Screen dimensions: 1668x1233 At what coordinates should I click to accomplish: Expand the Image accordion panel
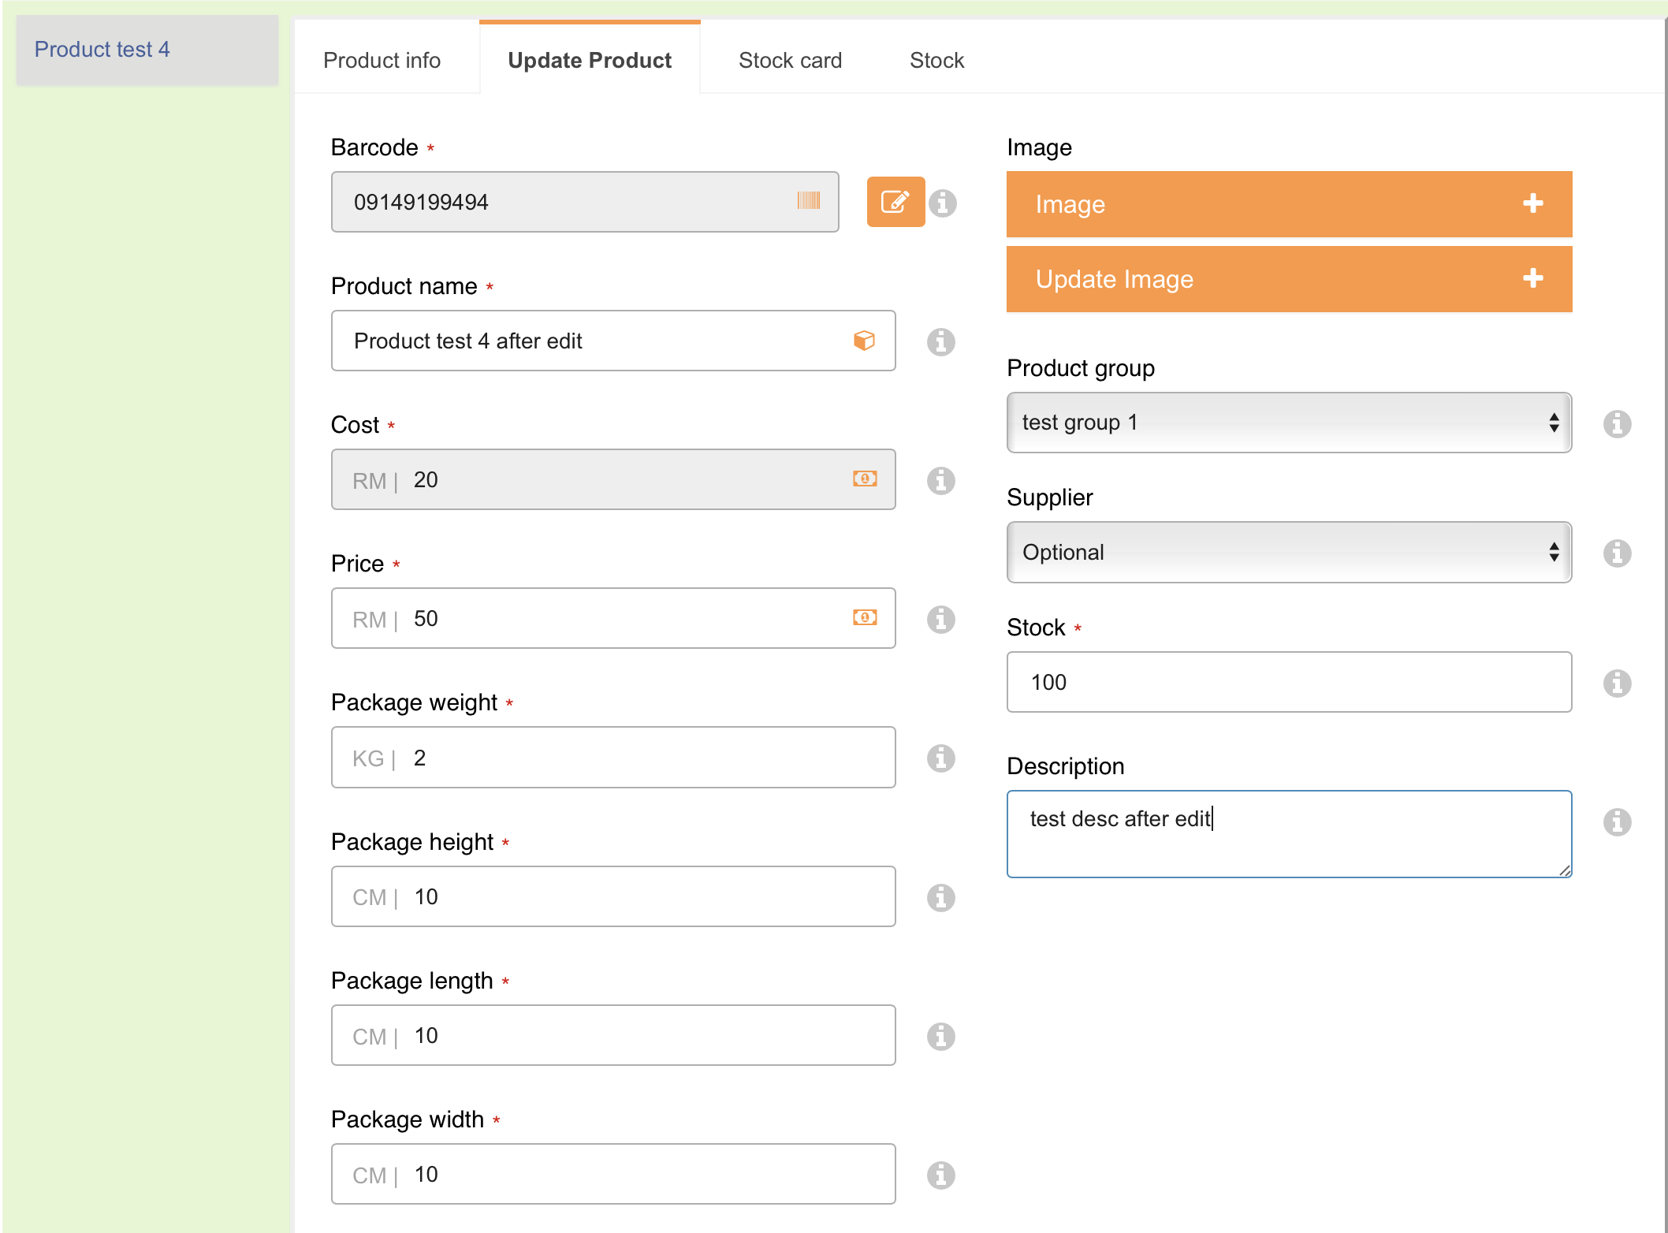[1288, 204]
